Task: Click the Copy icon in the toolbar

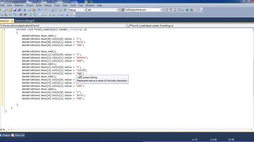Action: tap(29, 10)
